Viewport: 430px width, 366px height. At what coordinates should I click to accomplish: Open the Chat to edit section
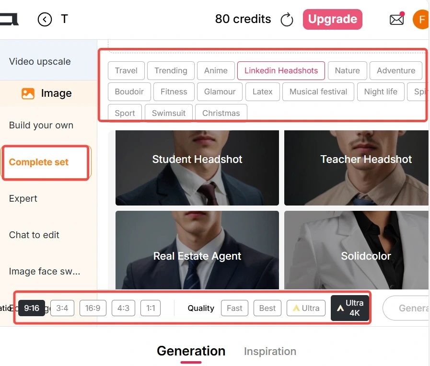(x=34, y=235)
